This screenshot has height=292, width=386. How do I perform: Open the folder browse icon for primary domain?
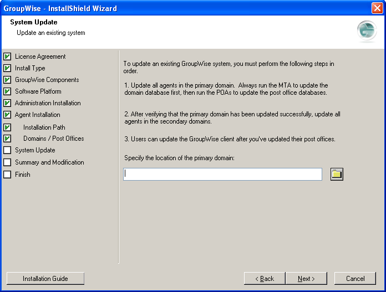coord(337,174)
